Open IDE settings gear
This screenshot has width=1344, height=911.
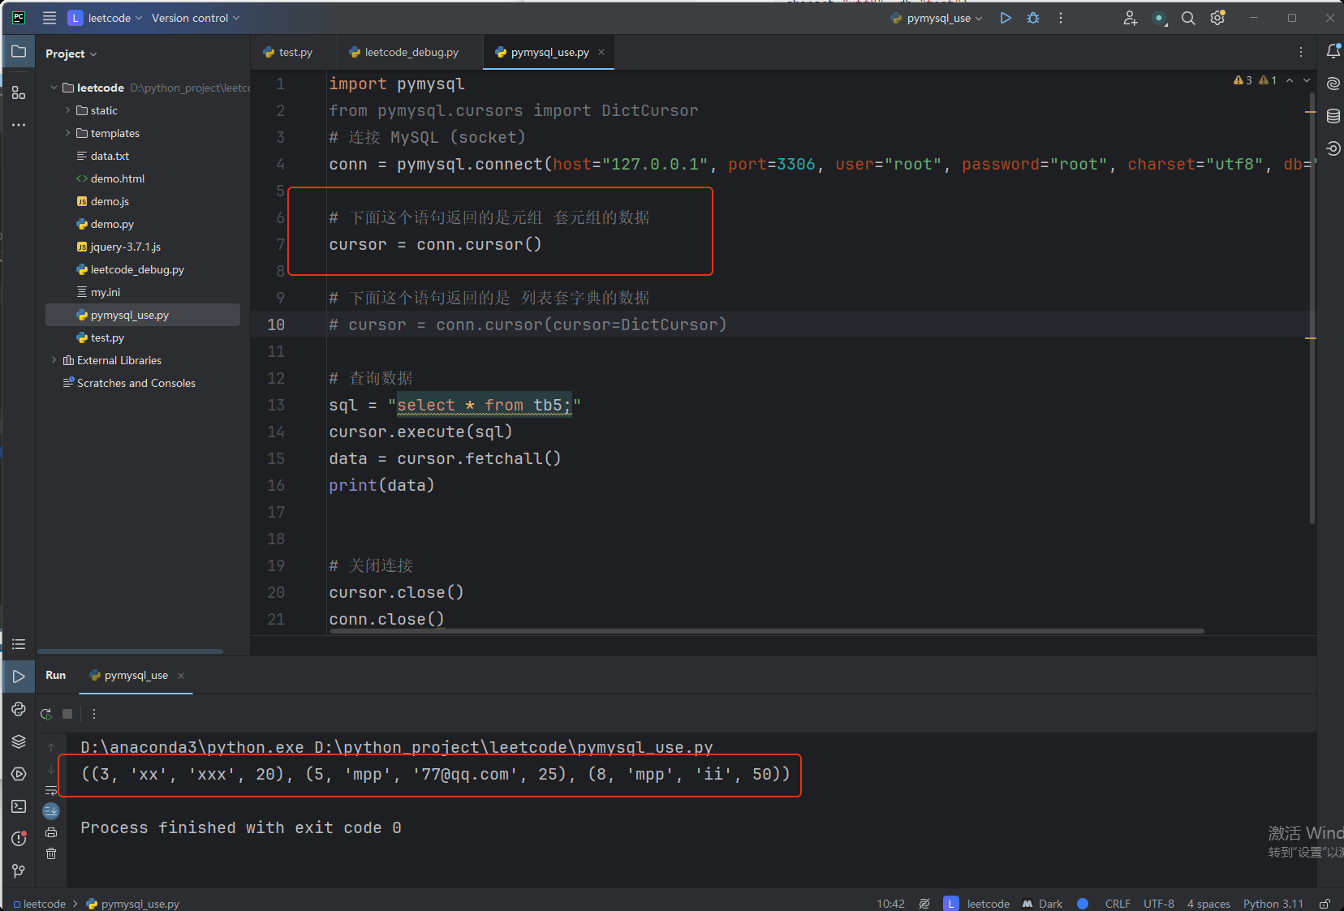point(1217,18)
